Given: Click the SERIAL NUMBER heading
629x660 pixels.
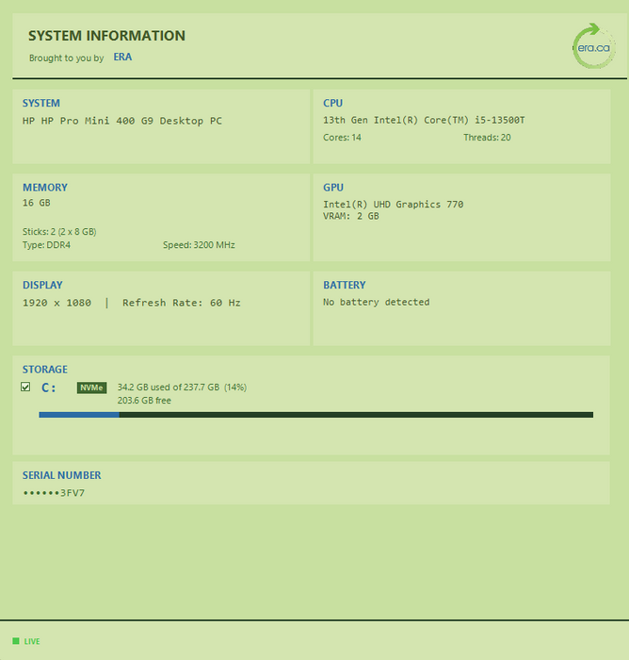Looking at the screenshot, I should tap(61, 475).
